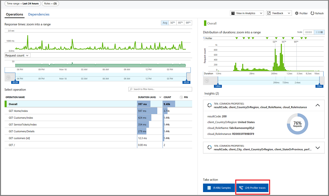The height and width of the screenshot is (196, 329).
Task: Collapse the 76% common properties insight
Action: pyautogui.click(x=318, y=105)
